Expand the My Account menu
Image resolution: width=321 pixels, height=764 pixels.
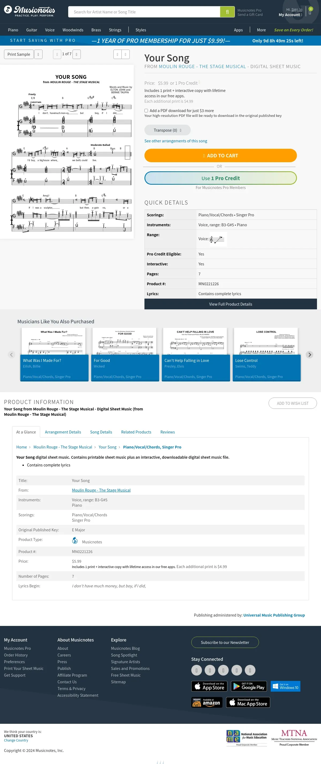coord(290,15)
